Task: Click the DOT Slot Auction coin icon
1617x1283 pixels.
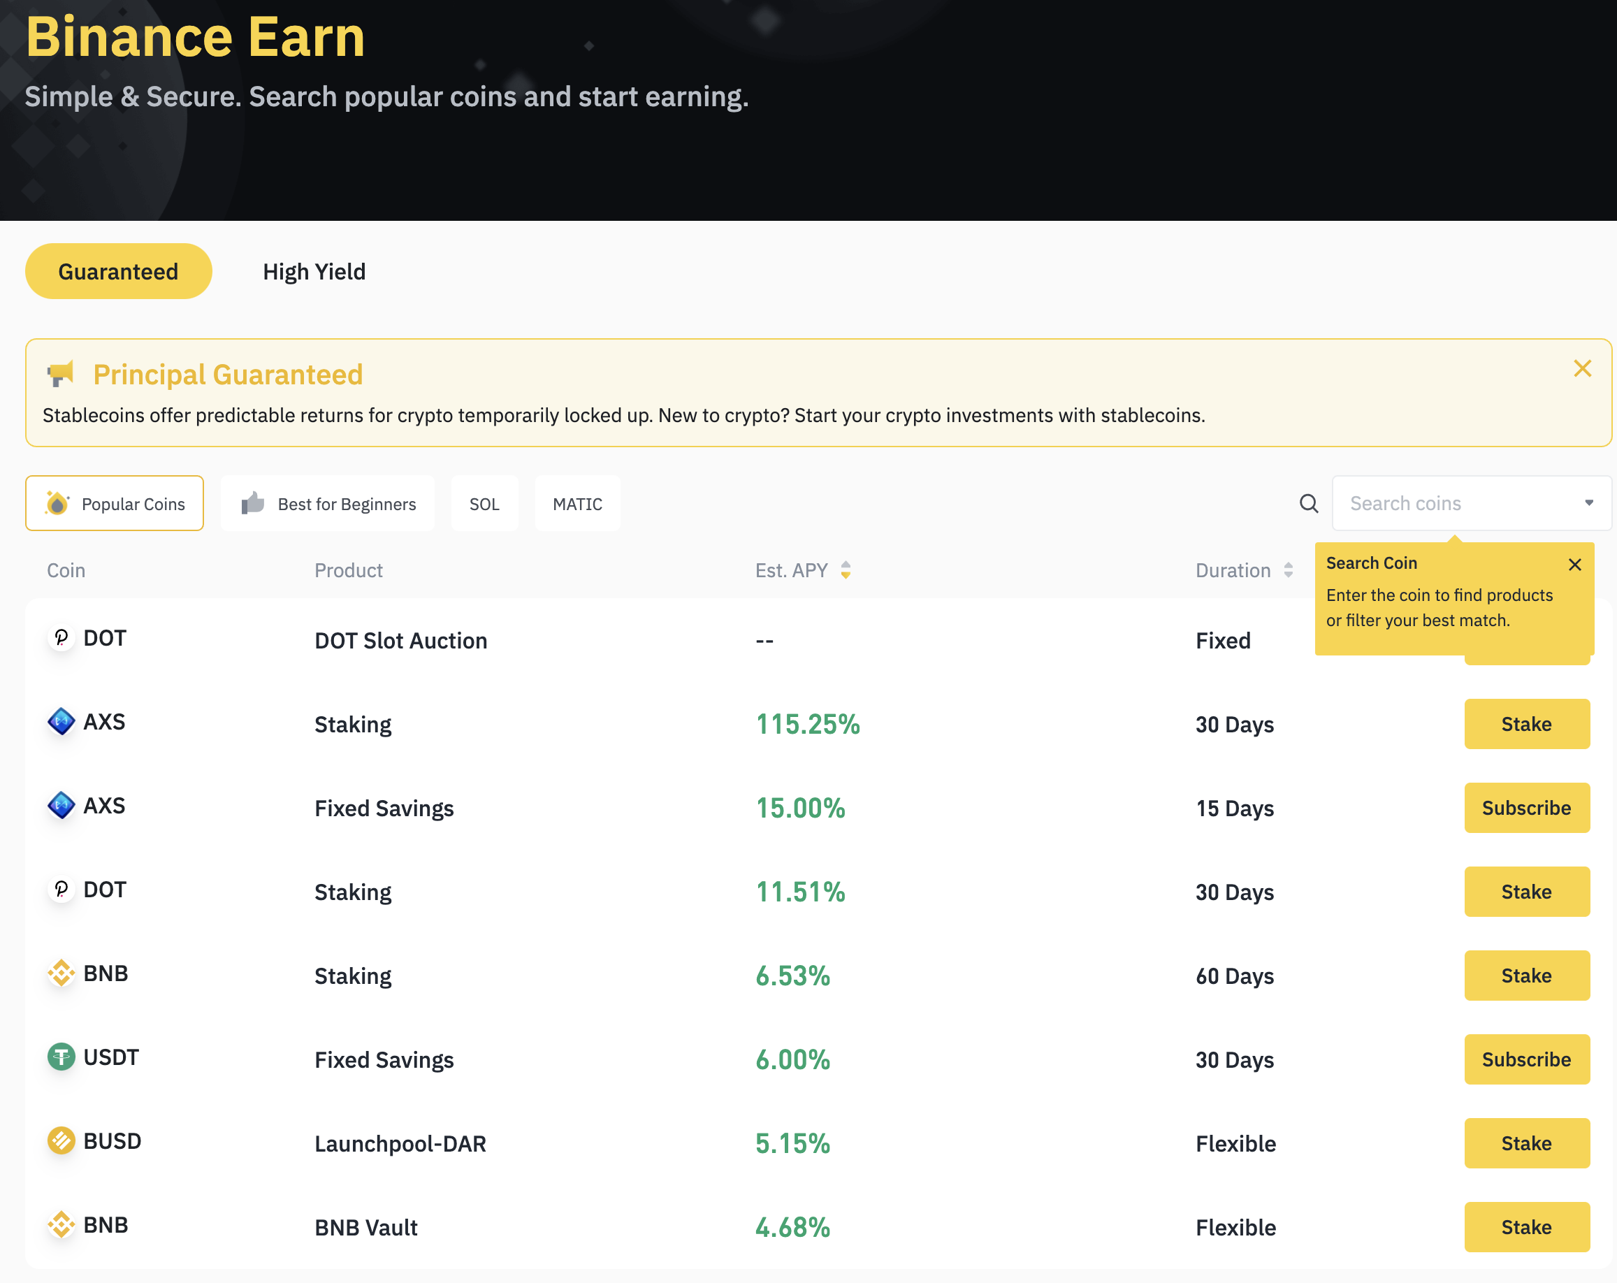Action: click(x=61, y=638)
